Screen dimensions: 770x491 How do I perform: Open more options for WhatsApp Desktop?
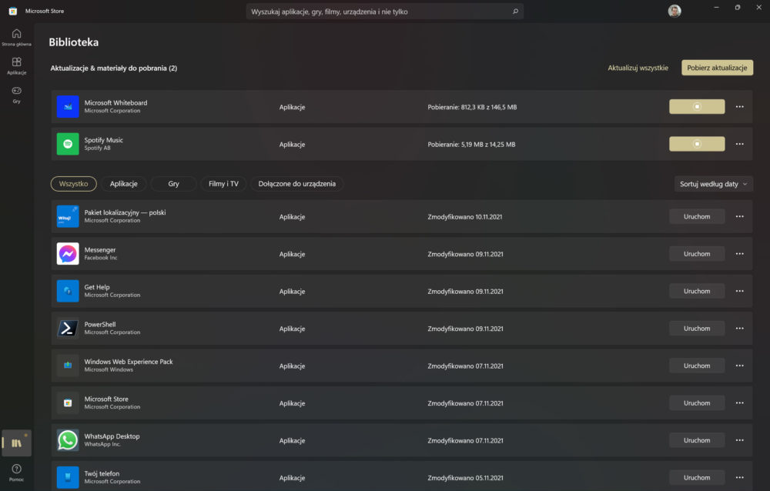click(x=739, y=440)
